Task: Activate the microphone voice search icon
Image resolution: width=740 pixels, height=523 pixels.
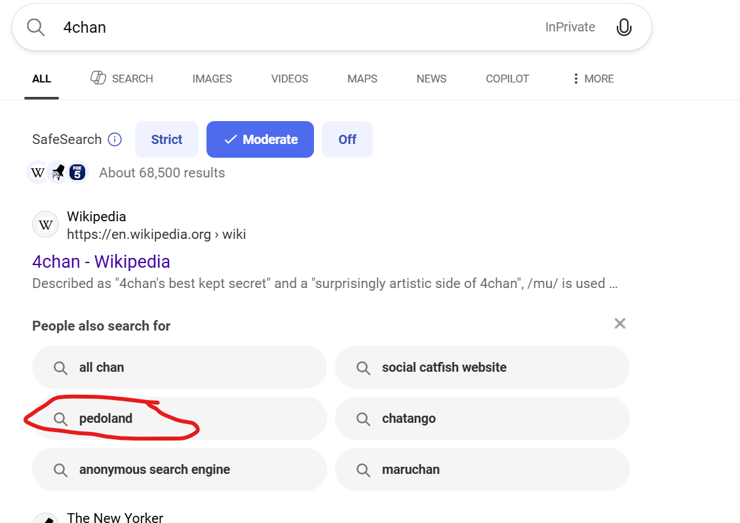Action: [x=624, y=27]
